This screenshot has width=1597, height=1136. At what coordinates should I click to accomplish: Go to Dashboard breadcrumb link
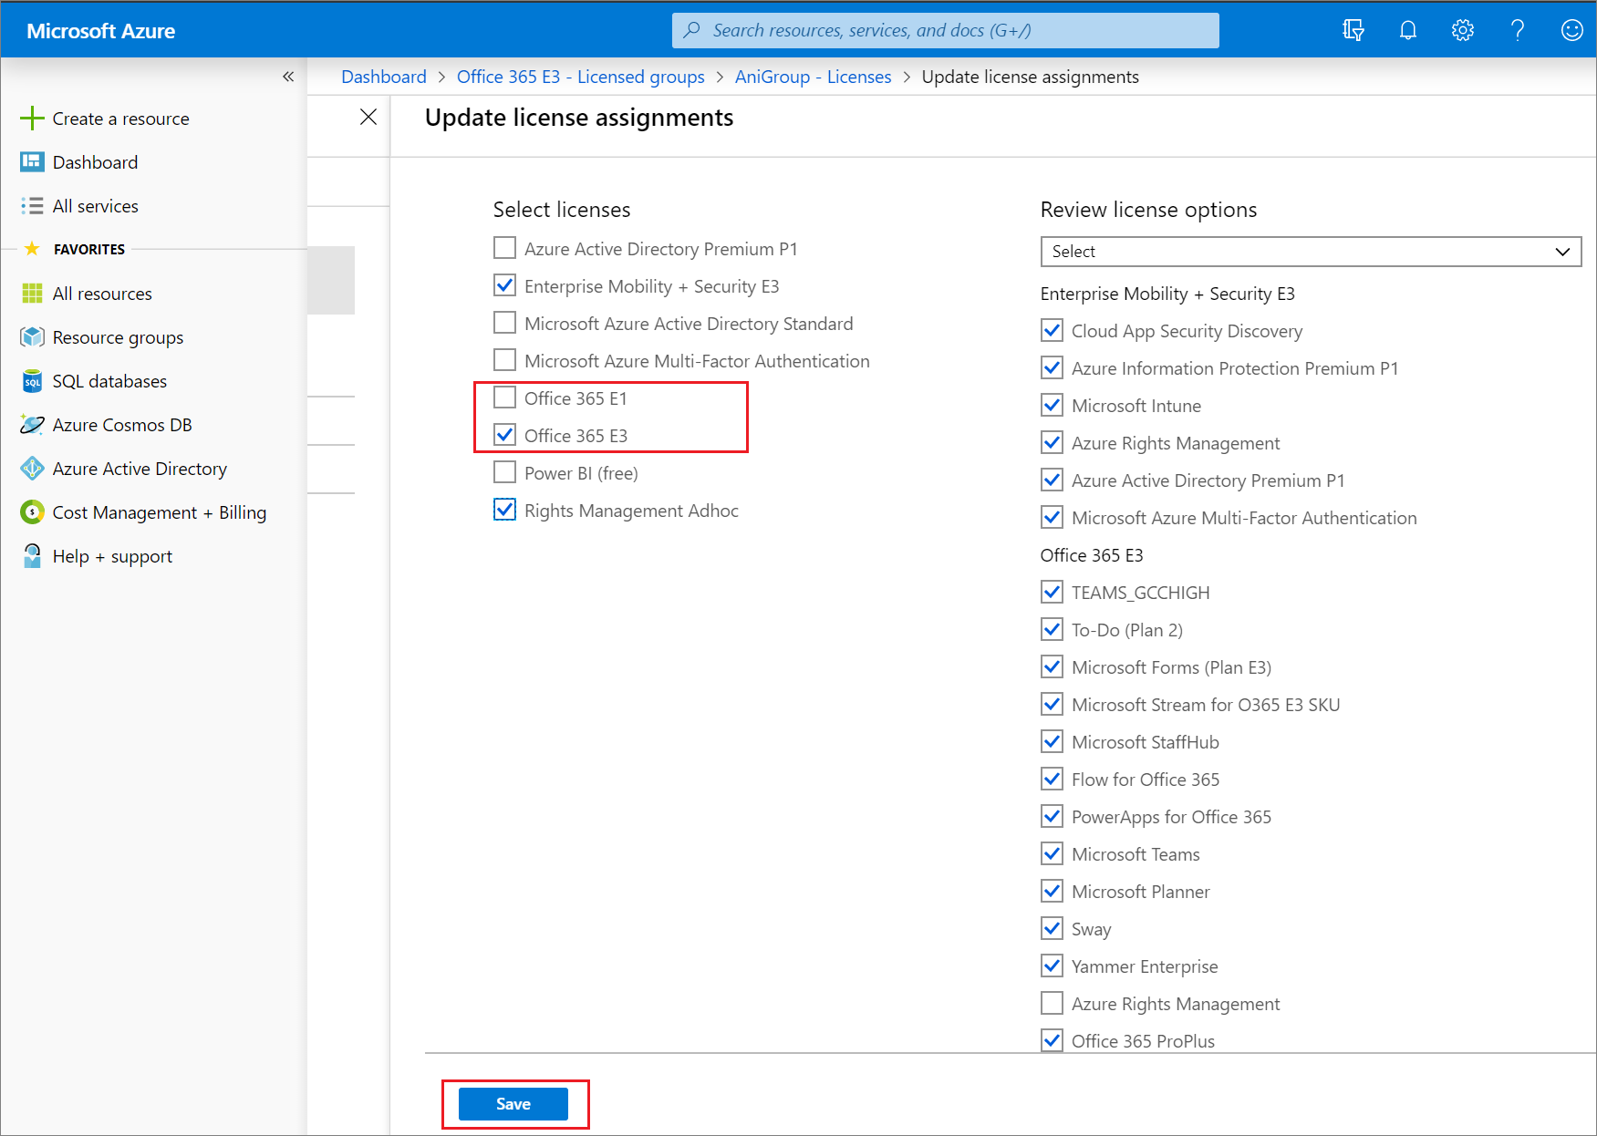click(x=384, y=77)
